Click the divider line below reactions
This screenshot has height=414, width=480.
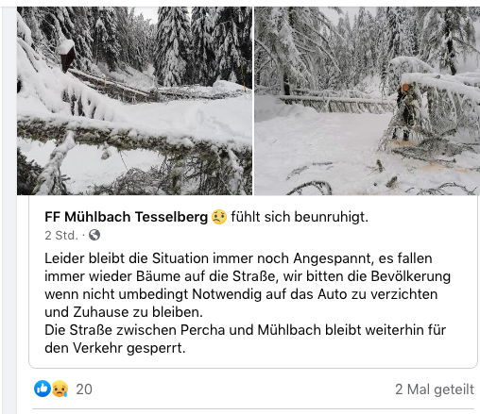[253, 408]
